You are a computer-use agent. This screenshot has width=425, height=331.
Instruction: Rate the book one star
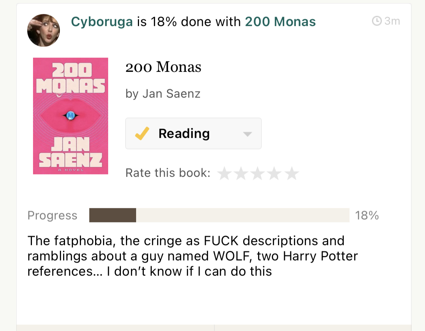[x=224, y=174]
